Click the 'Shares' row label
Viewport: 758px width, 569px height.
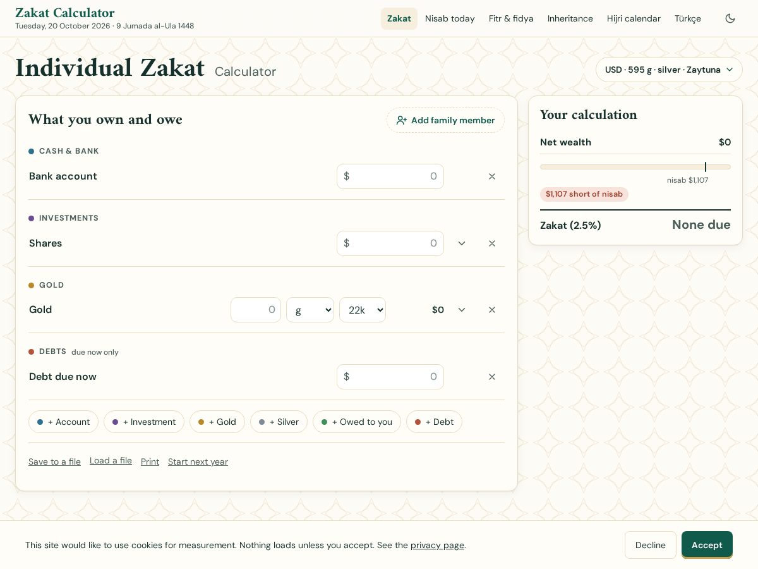tap(45, 243)
